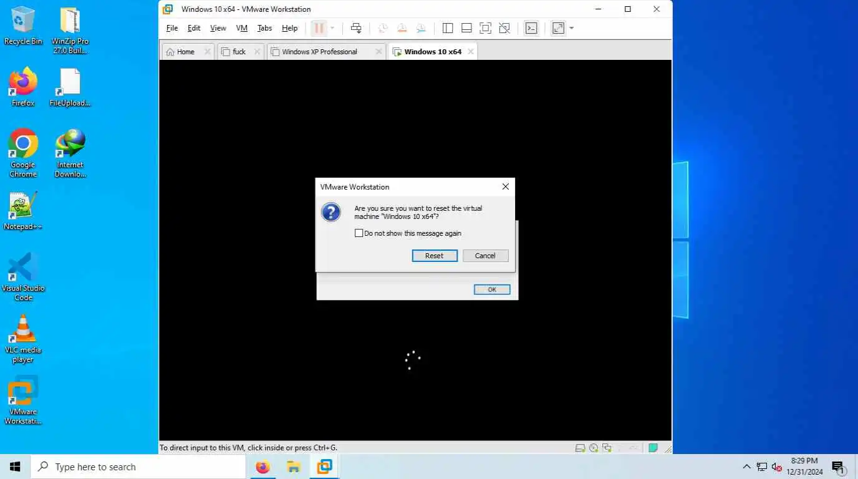Viewport: 858px width, 479px height.
Task: Select the VMware Workstation desktop shortcut
Action: click(x=23, y=400)
